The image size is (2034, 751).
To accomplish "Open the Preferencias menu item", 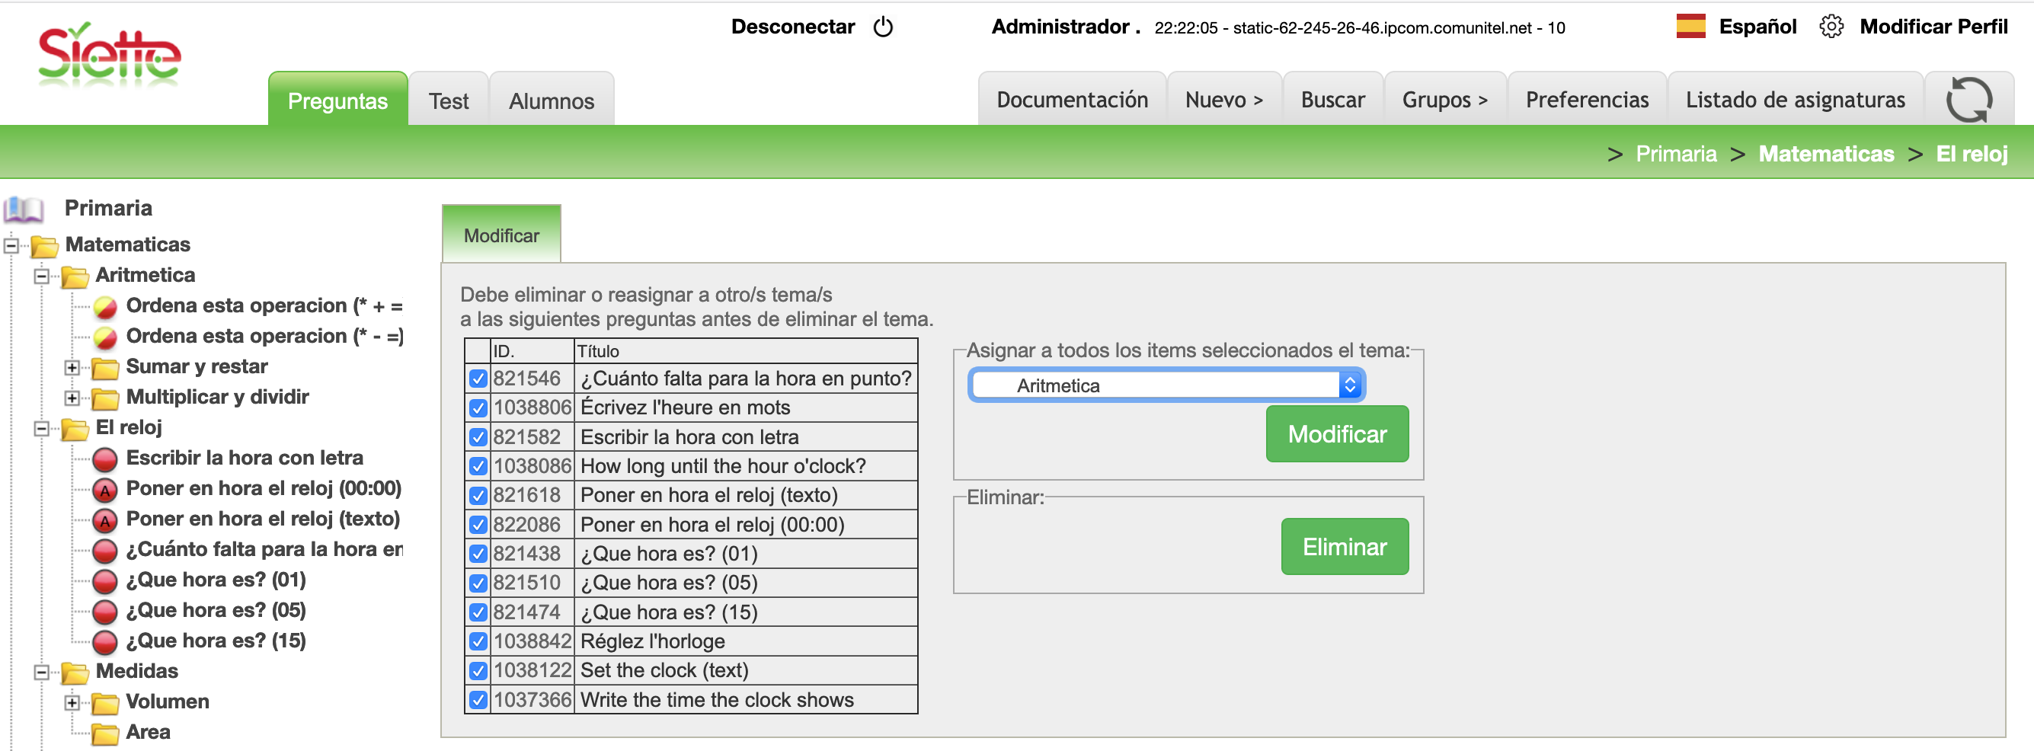I will pos(1586,100).
